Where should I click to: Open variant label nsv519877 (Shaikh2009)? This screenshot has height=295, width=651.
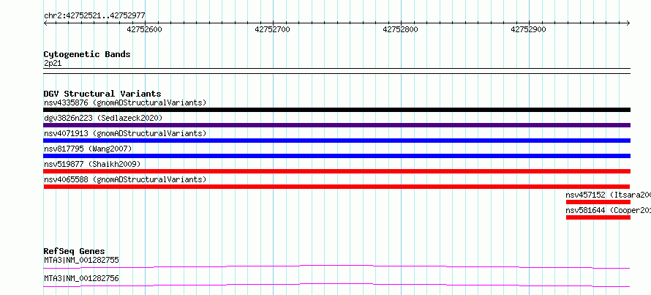pyautogui.click(x=92, y=164)
